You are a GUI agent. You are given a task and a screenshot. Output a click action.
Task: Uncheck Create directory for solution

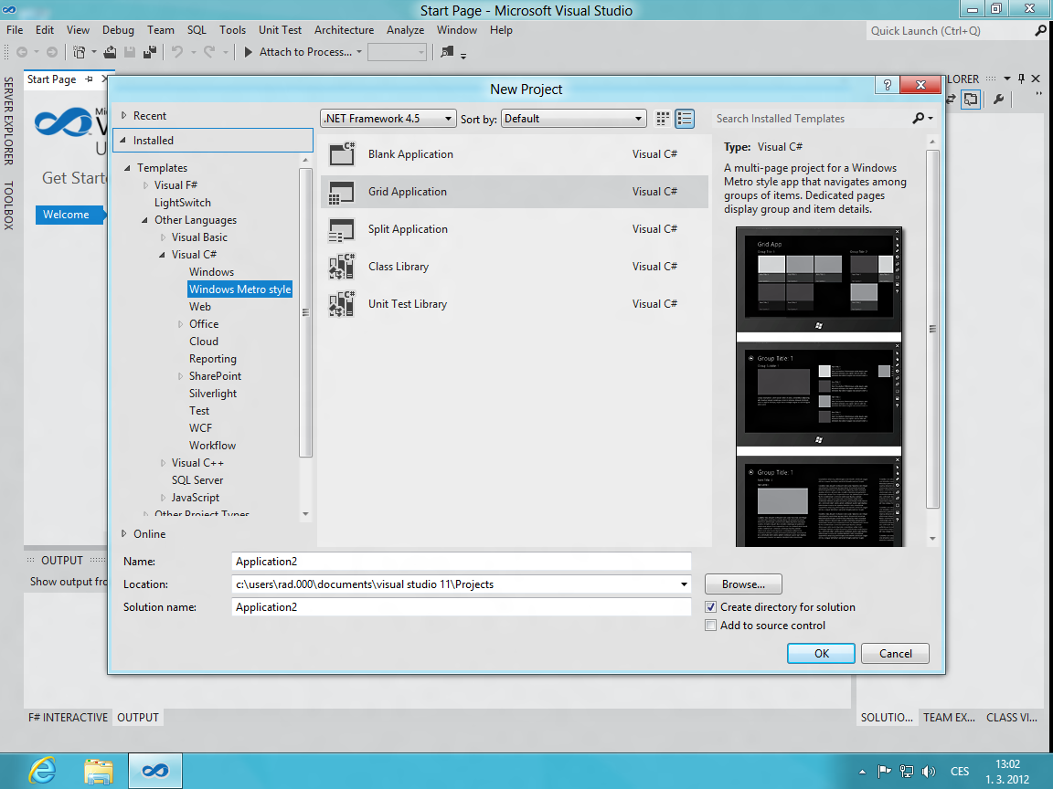pos(710,607)
